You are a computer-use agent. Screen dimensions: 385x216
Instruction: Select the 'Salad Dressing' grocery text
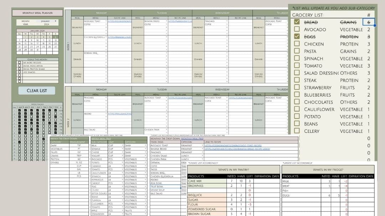pos(321,73)
